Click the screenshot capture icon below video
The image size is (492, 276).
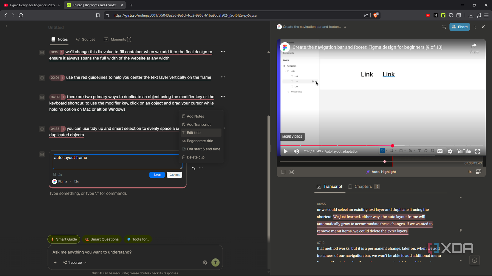tap(292, 172)
